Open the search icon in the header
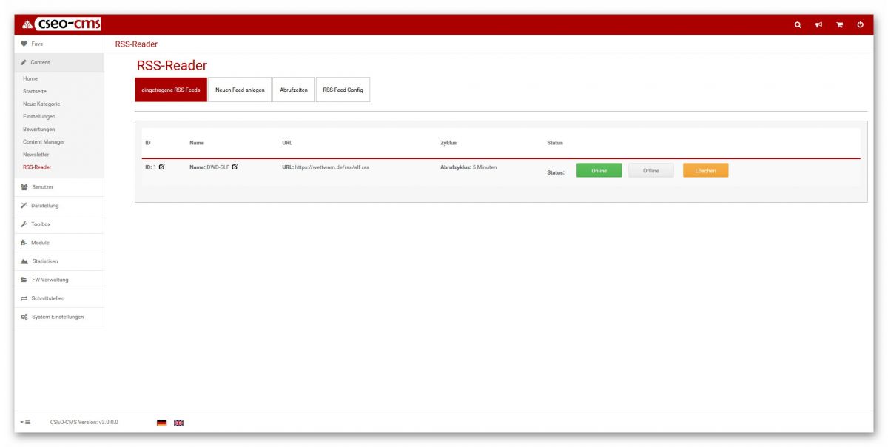Viewport: 888px width, 447px height. pyautogui.click(x=798, y=25)
